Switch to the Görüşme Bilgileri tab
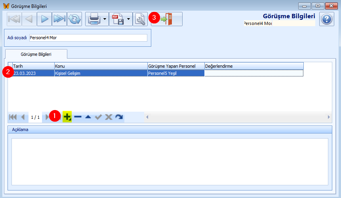The width and height of the screenshot is (341, 198). click(x=36, y=54)
